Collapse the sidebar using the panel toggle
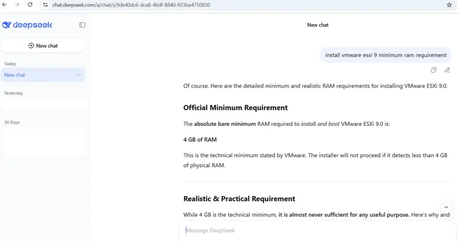 (82, 25)
